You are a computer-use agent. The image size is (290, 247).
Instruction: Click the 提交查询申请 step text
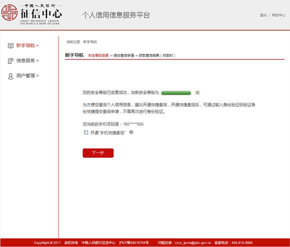(123, 55)
